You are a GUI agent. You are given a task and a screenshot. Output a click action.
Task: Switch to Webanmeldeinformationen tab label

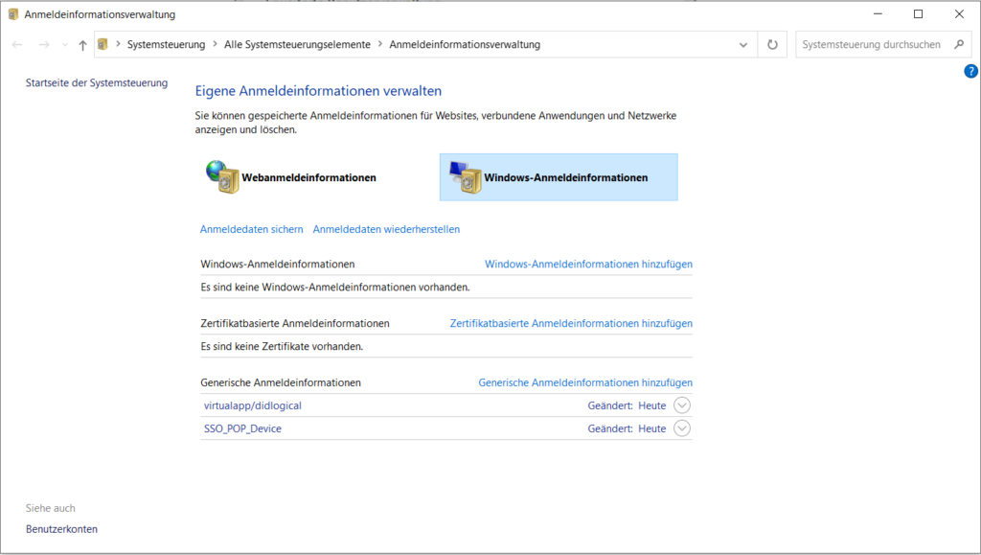click(x=308, y=177)
